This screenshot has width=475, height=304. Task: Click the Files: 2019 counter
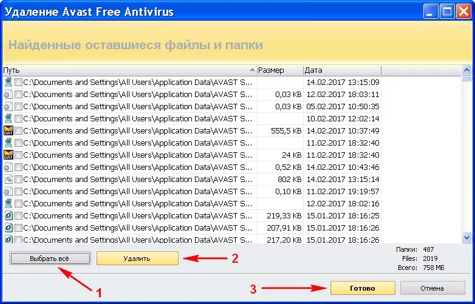pos(420,258)
